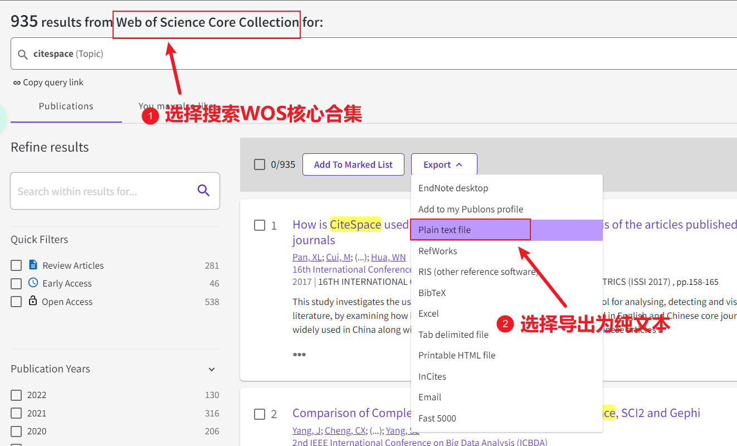The height and width of the screenshot is (446, 737).
Task: Tick the Early Access filter checkbox
Action: [16, 283]
